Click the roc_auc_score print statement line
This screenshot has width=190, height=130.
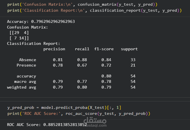(78, 114)
